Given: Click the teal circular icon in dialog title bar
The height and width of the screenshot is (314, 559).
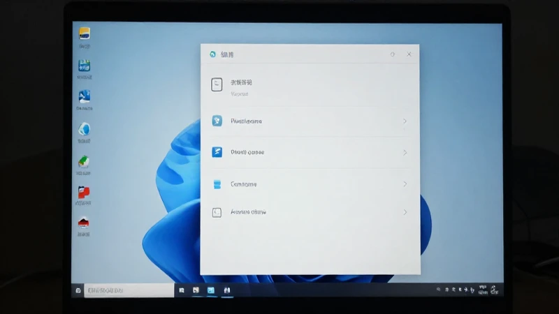Looking at the screenshot, I should tap(213, 54).
